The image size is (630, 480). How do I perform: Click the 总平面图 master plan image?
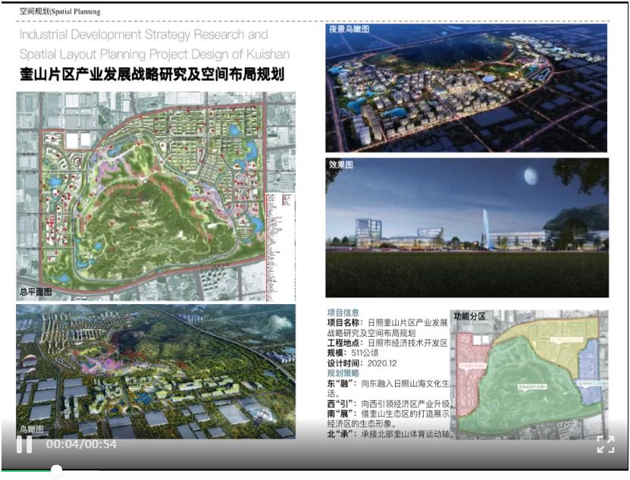point(156,196)
